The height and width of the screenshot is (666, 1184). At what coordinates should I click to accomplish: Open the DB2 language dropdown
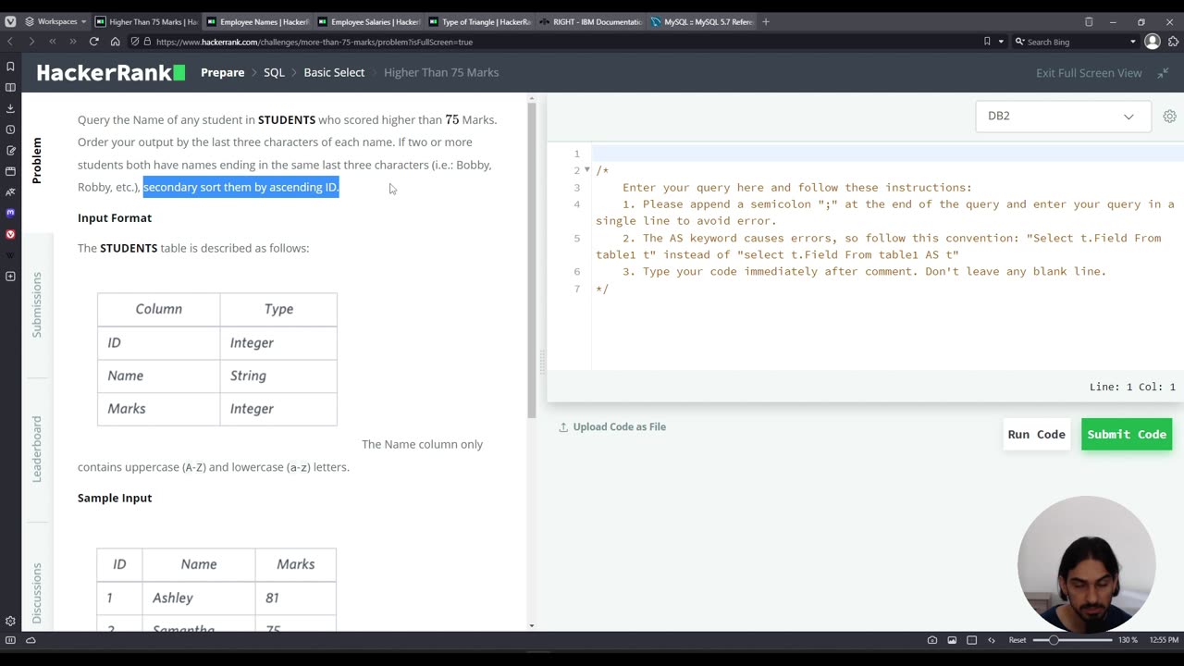[1063, 116]
